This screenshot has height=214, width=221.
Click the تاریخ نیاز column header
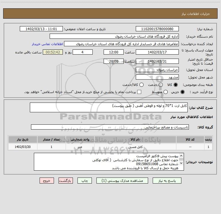[23, 139]
